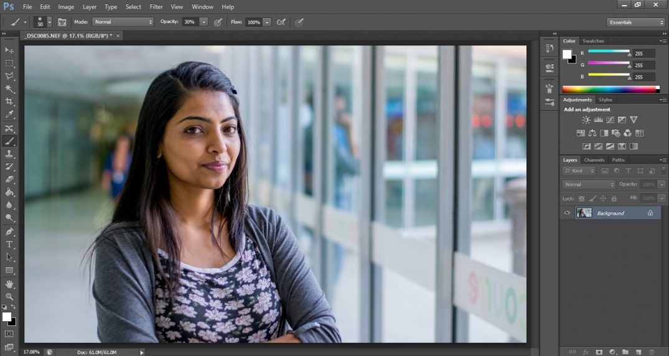Open the File menu
This screenshot has height=356, width=669.
[x=27, y=7]
